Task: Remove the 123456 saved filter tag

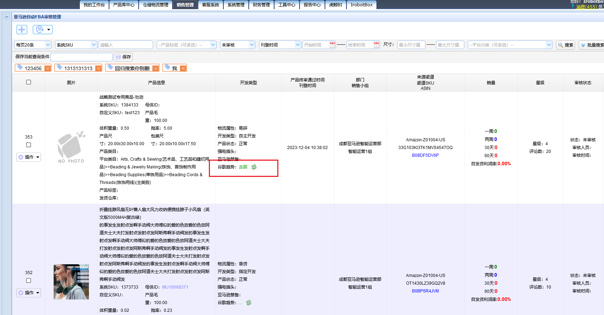Action: (47, 68)
